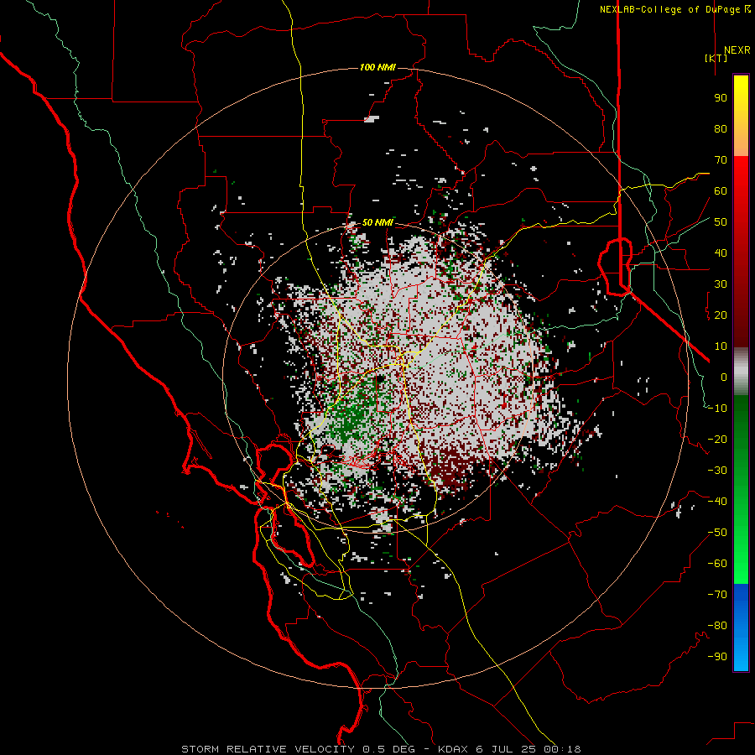The width and height of the screenshot is (755, 755).
Task: Click the 90 value on velocity scale
Action: tap(721, 98)
